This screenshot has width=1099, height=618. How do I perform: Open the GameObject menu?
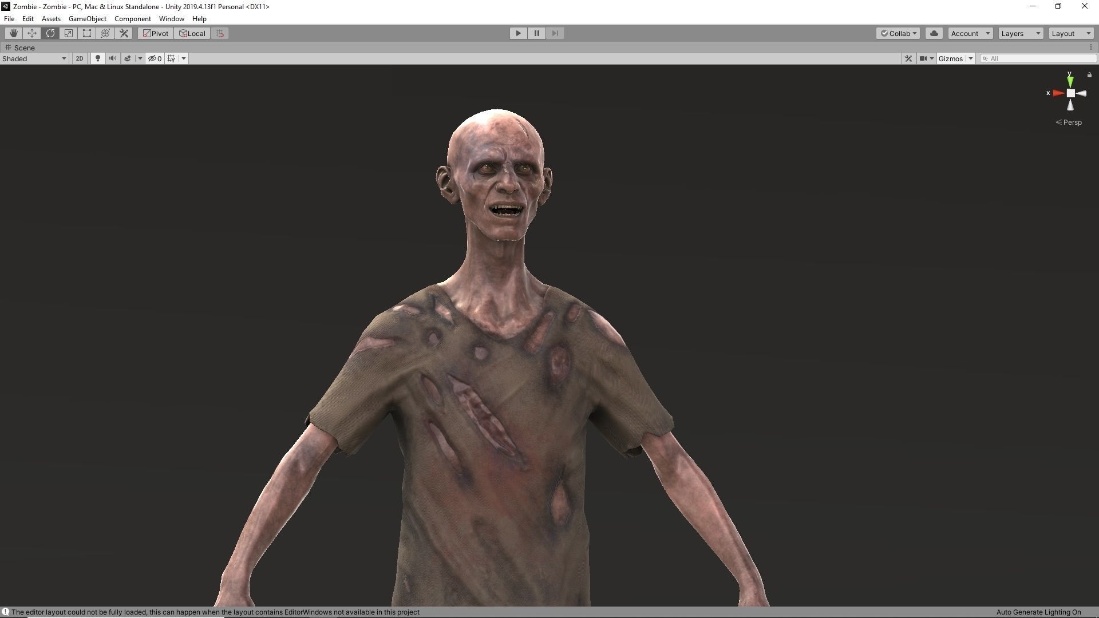pyautogui.click(x=88, y=19)
